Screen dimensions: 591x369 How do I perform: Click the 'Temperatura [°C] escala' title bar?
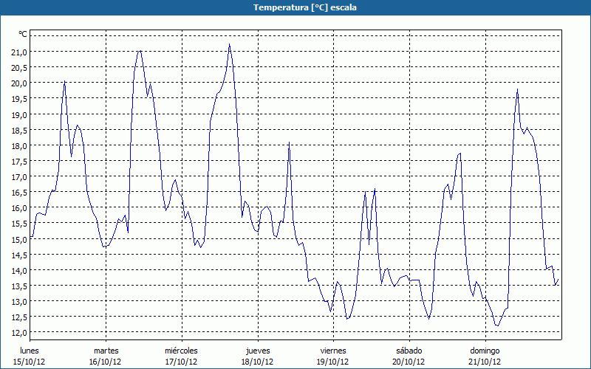click(295, 7)
